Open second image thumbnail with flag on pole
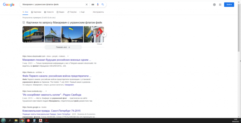 53,34
